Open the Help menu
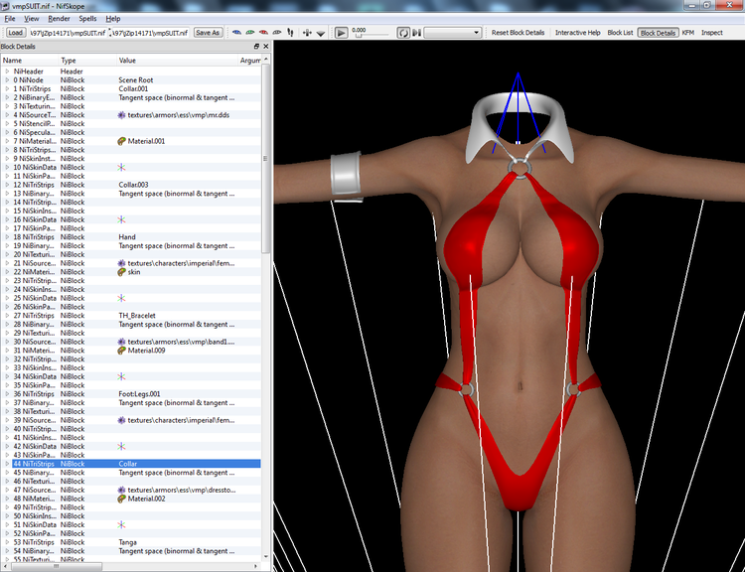Viewport: 745px width, 572px height. 112,19
